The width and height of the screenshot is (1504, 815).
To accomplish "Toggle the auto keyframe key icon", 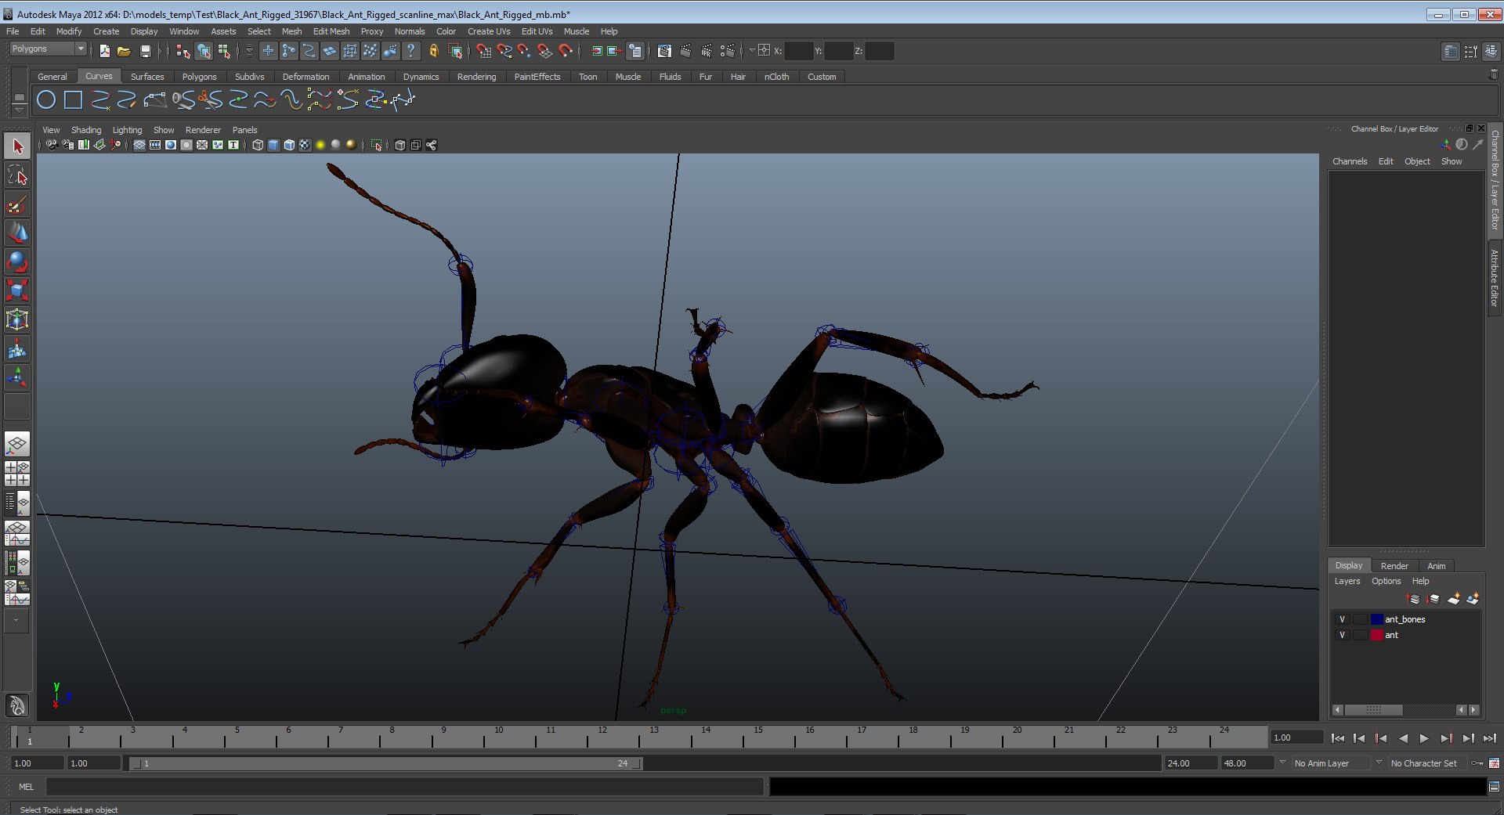I will [1477, 763].
